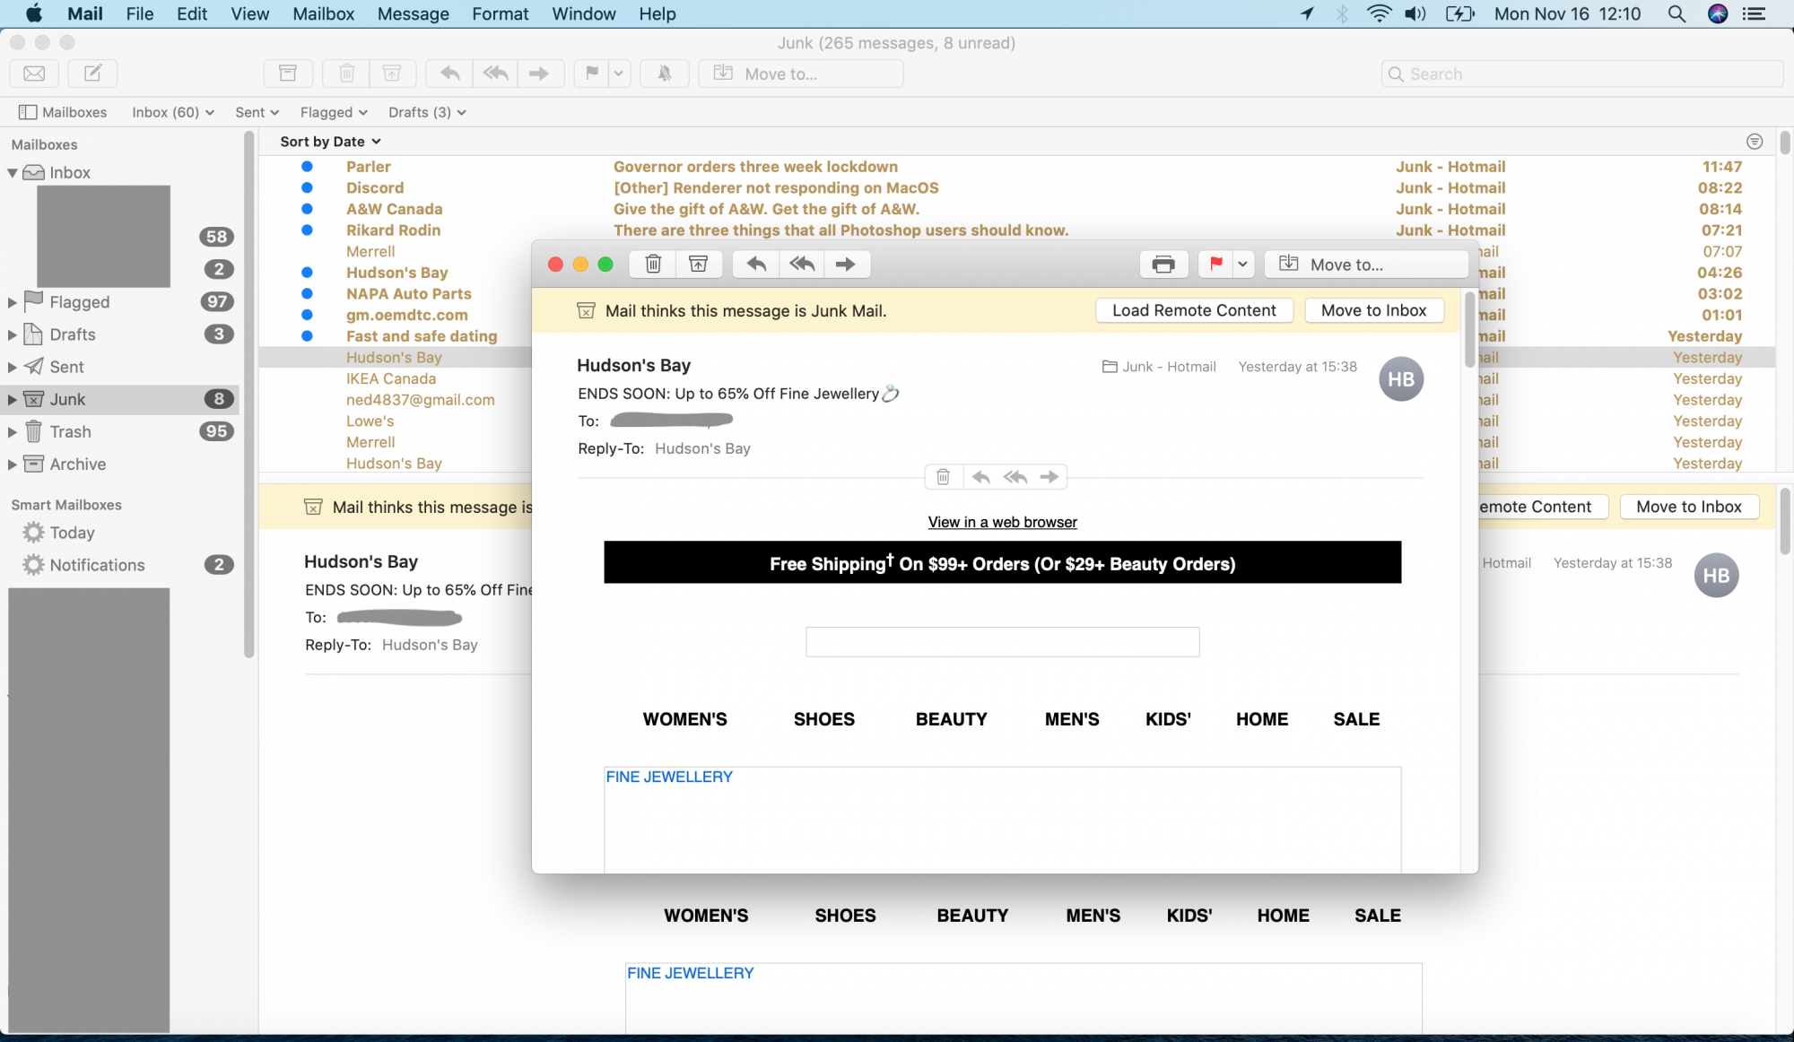
Task: Open Drafts (3) favorites dropdown
Action: [x=427, y=112]
